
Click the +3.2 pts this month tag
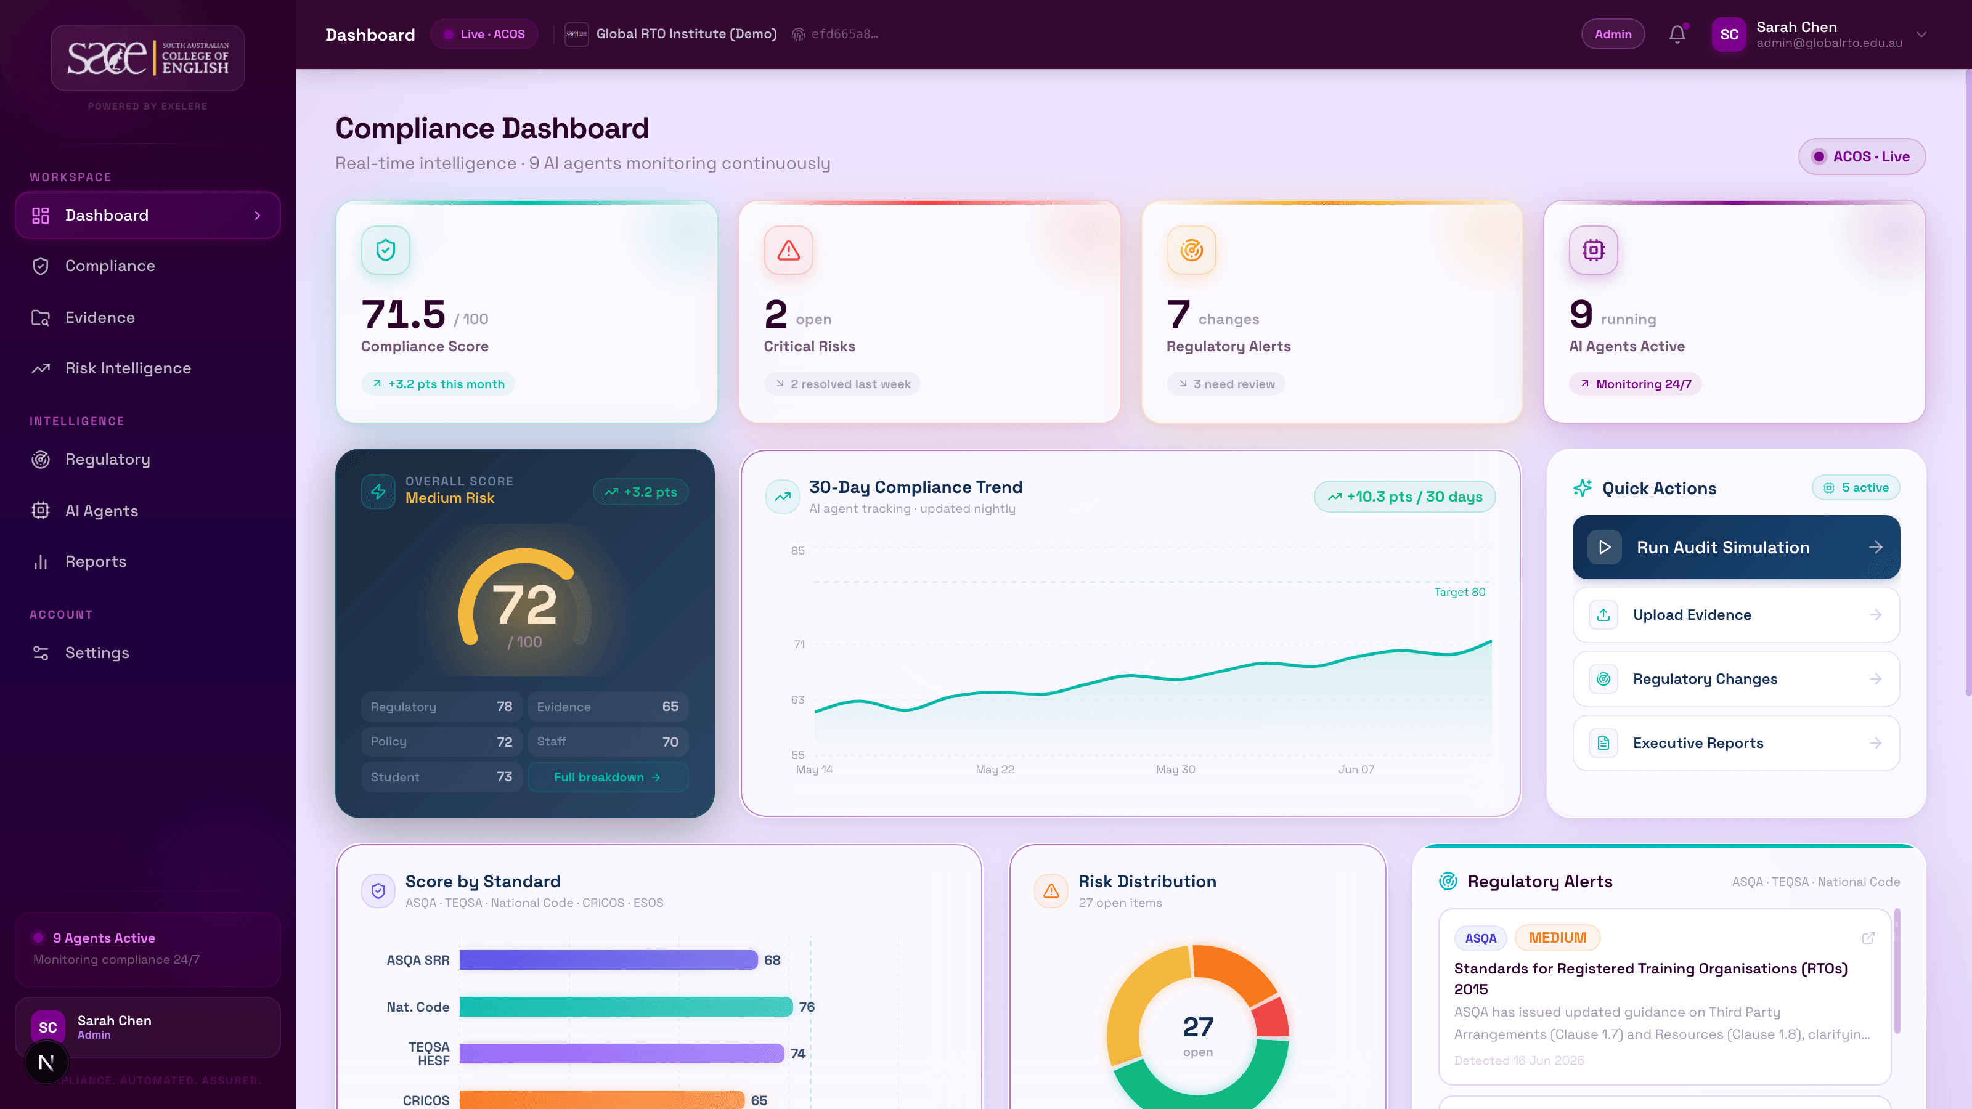pyautogui.click(x=438, y=384)
